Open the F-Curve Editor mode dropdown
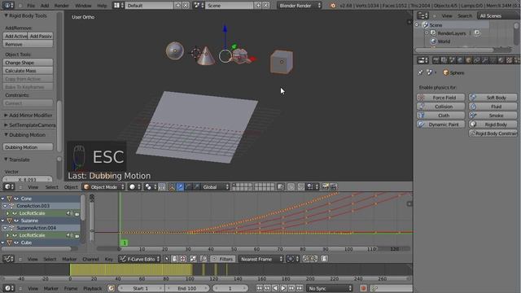The width and height of the screenshot is (521, 293). [x=139, y=259]
